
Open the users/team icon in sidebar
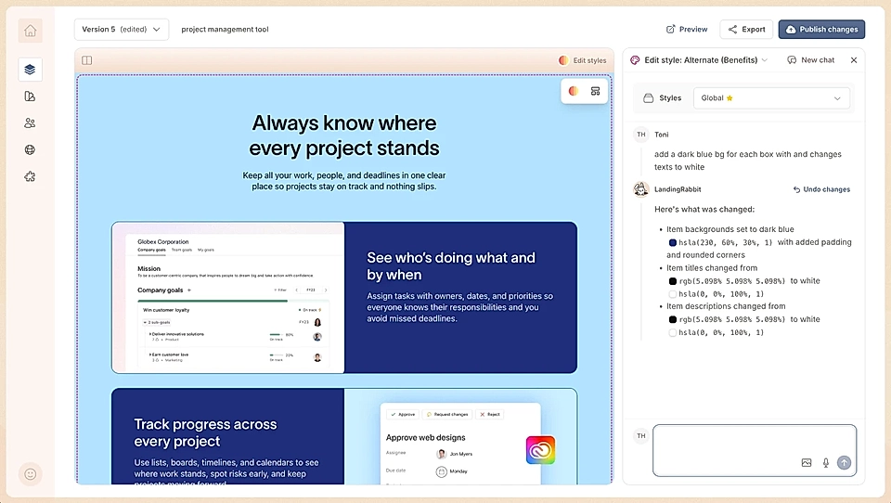30,123
